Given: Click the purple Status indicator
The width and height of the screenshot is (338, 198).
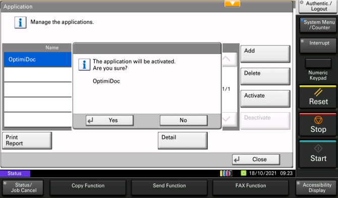Looking at the screenshot, I should [x=15, y=173].
